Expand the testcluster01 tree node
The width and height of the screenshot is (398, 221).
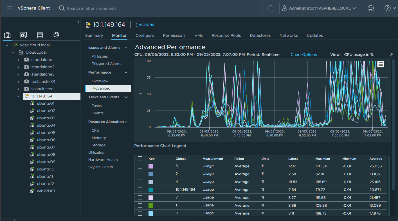click(18, 82)
